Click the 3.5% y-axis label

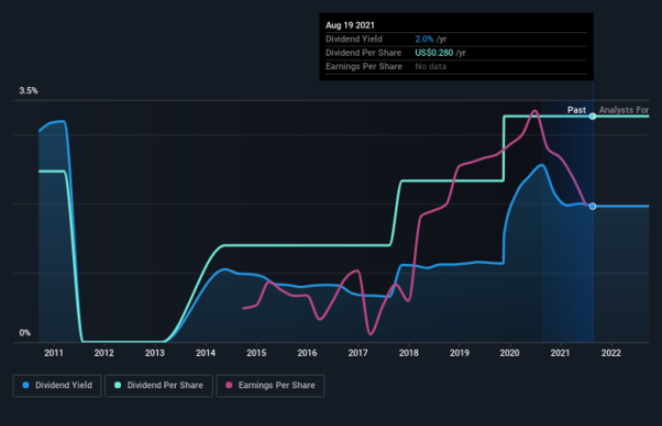click(x=28, y=91)
